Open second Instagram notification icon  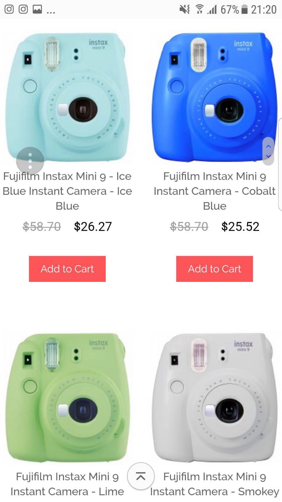[x=23, y=9]
